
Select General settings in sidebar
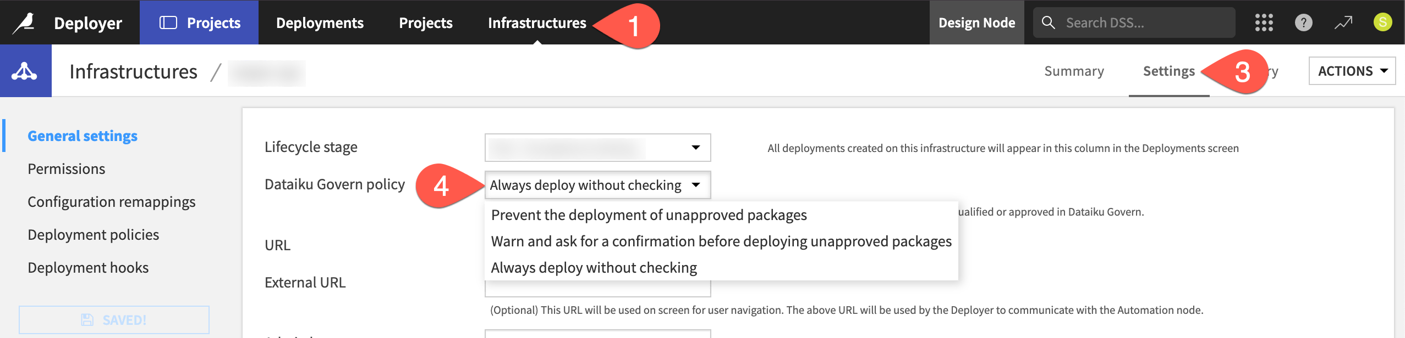pyautogui.click(x=83, y=136)
